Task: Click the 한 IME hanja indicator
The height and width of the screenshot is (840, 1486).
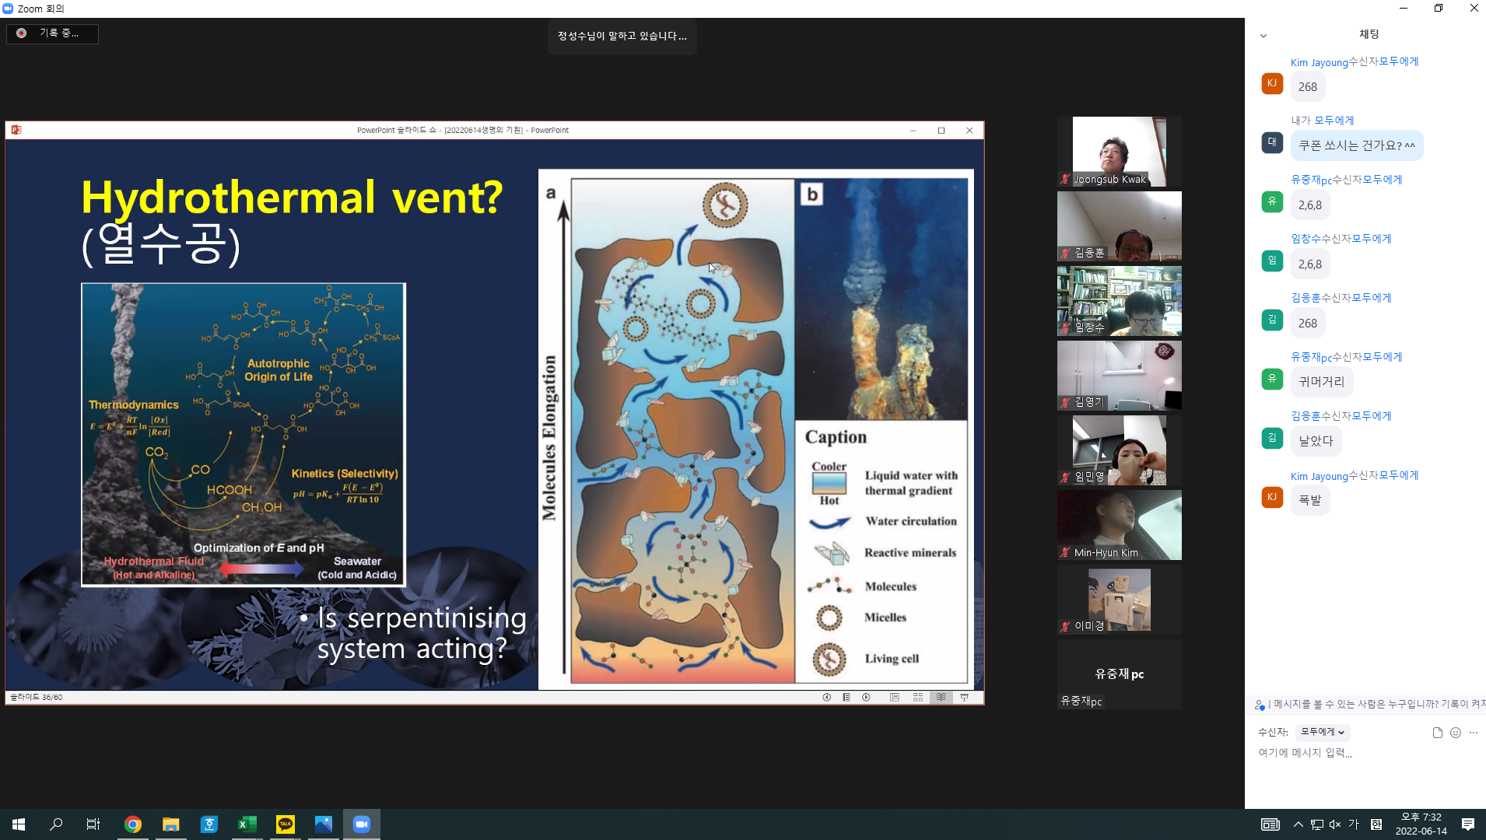Action: (x=1376, y=824)
